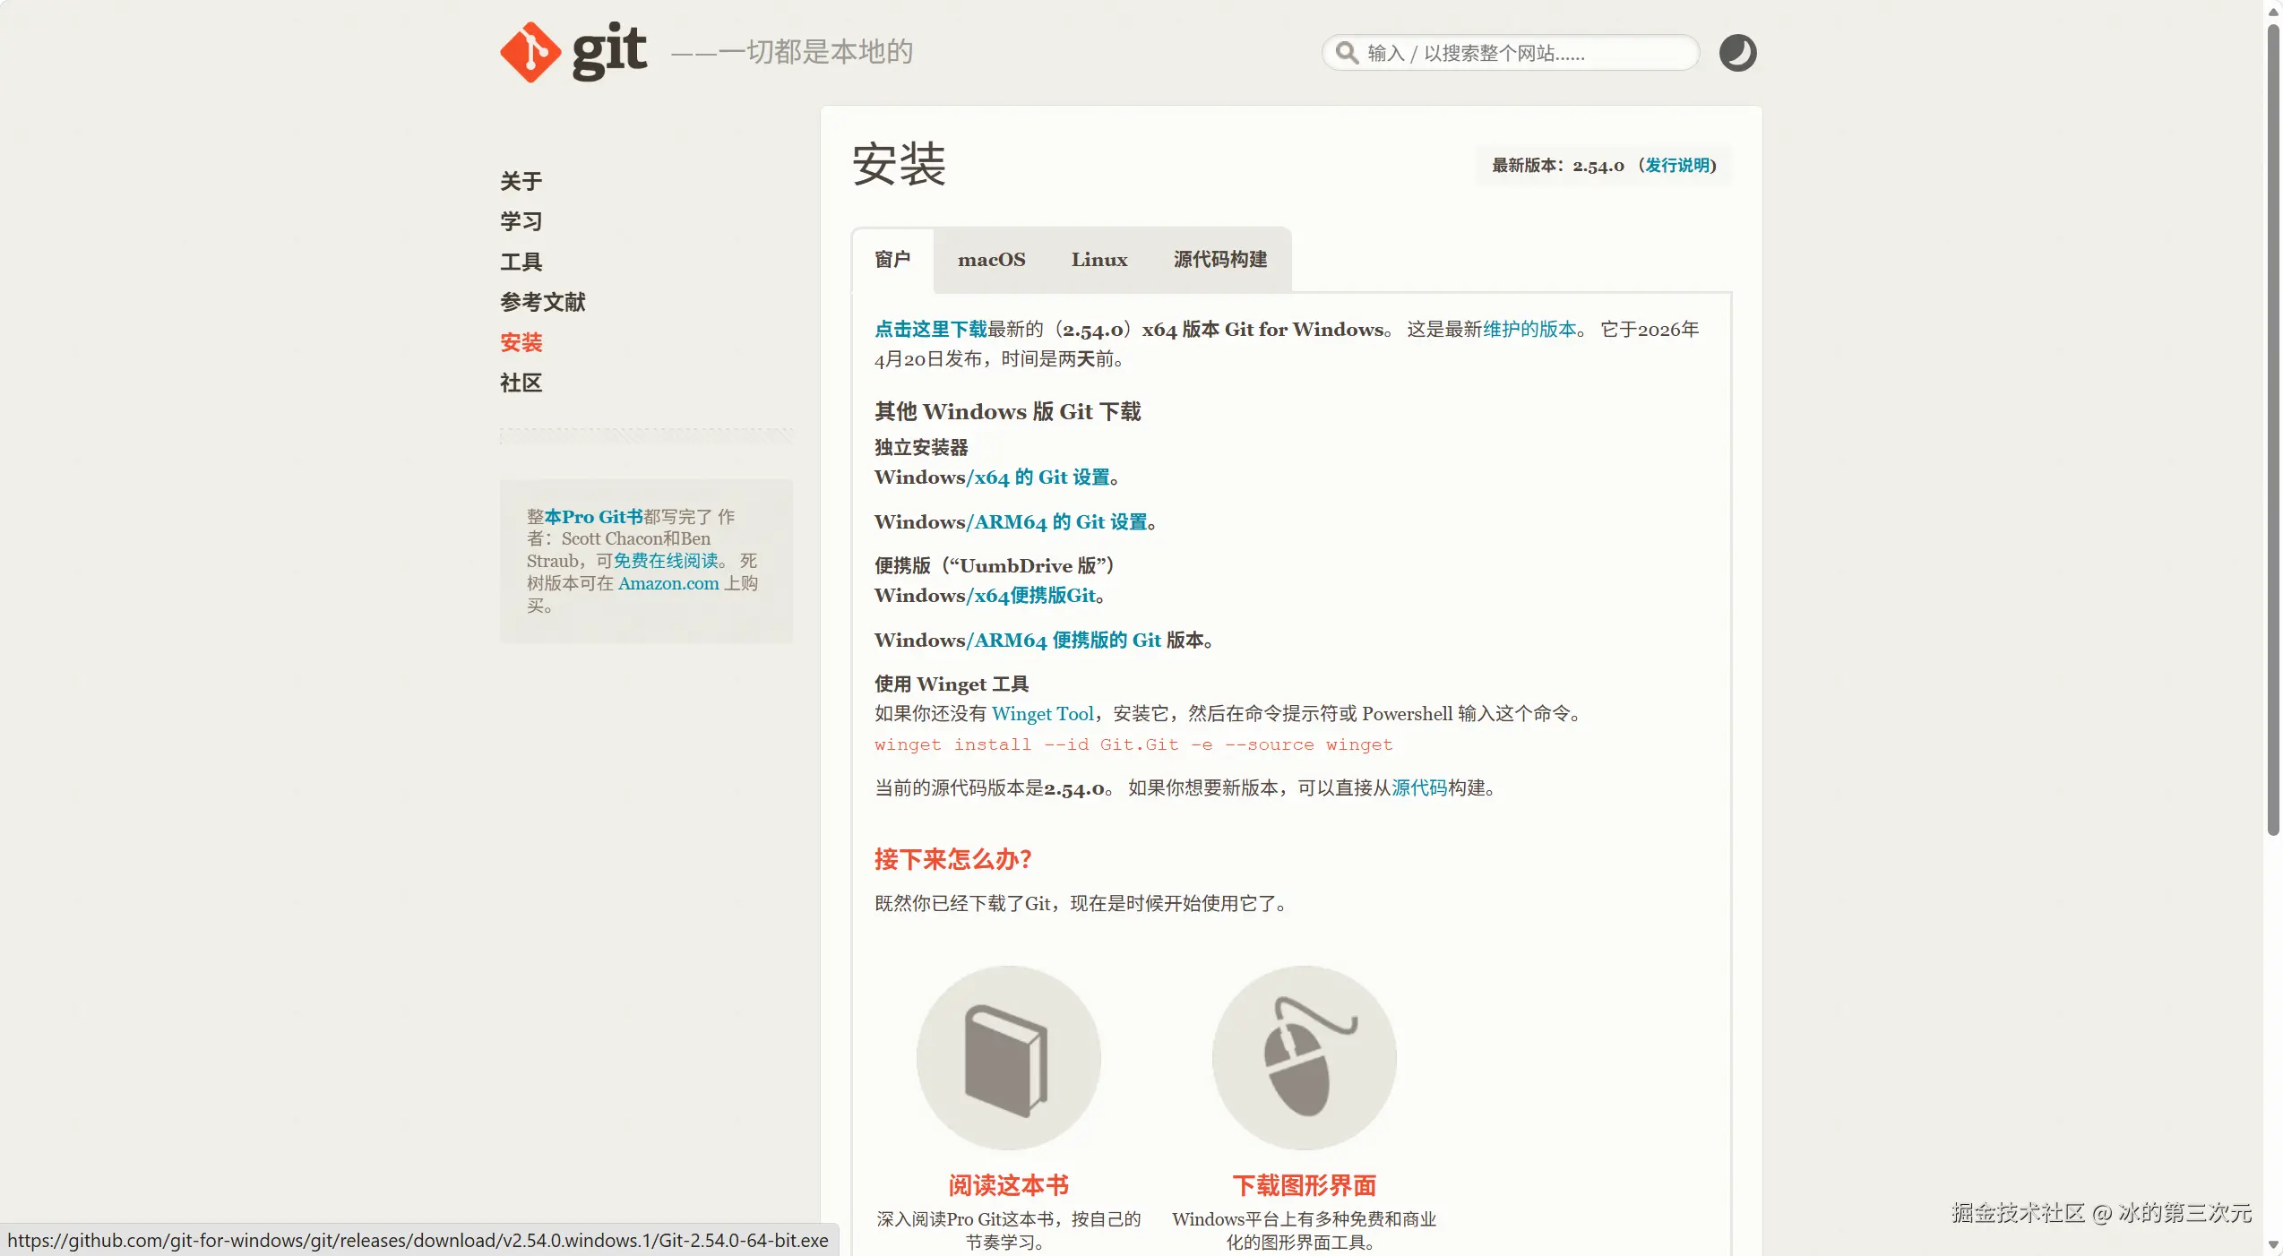Screen dimensions: 2283x1256
Task: Select the 窗户 Windows tab
Action: [x=892, y=260]
